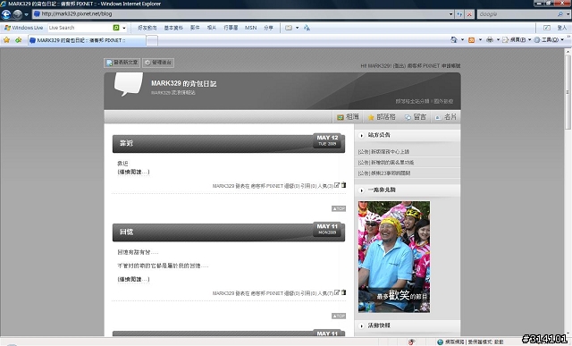Screen dimensions: 572x346
Task: Click the Home page icon
Action: click(454, 39)
